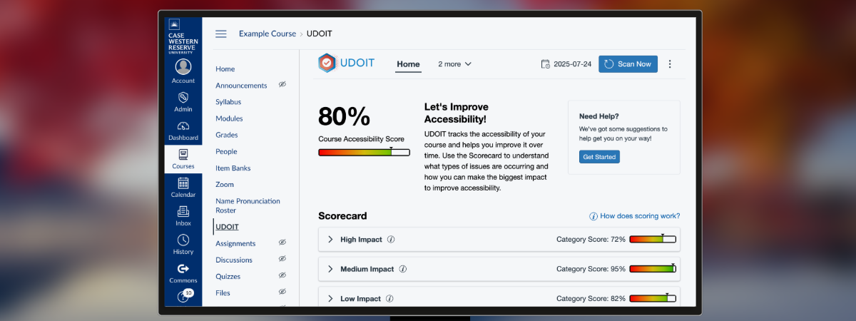Click the Scan Now button

[628, 64]
